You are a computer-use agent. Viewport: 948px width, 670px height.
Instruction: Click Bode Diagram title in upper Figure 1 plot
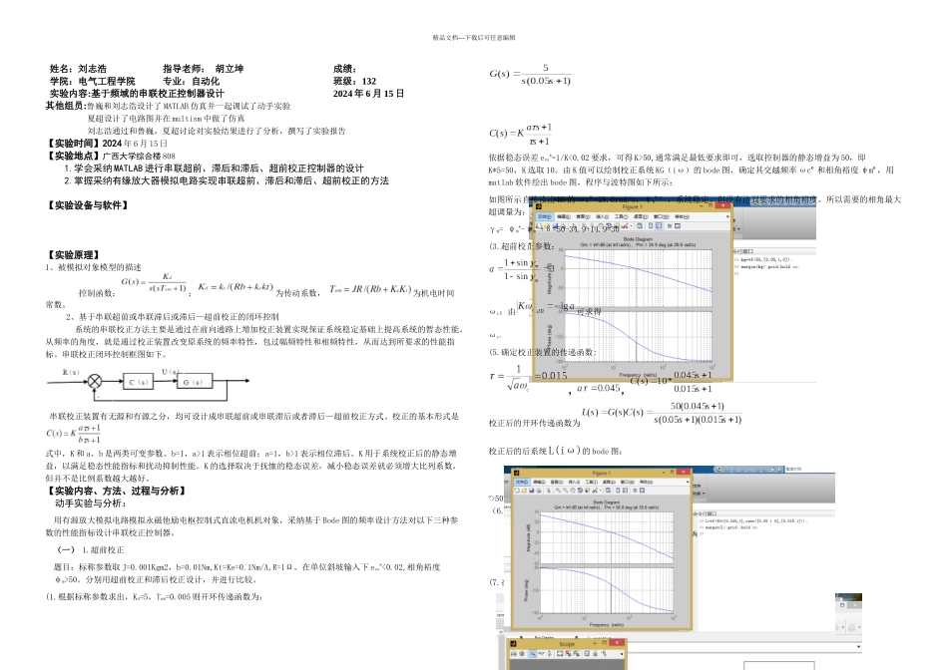[638, 239]
